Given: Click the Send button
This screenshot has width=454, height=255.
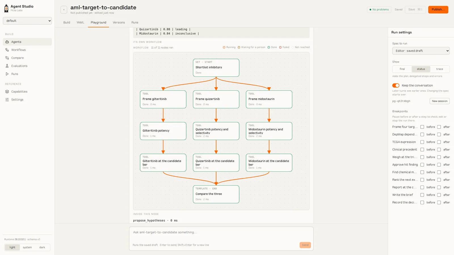Looking at the screenshot, I should click(305, 245).
